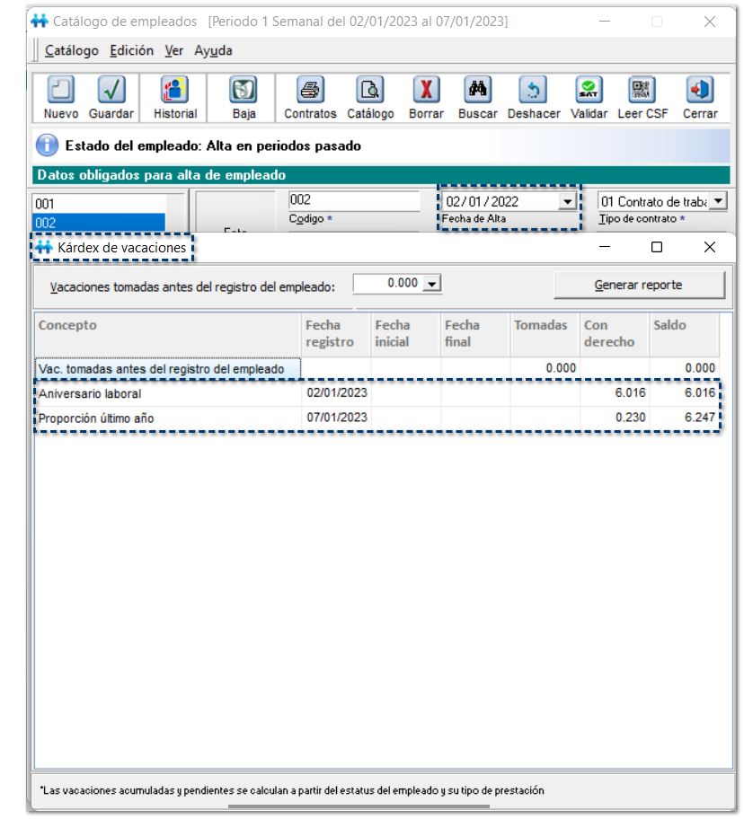Click the Leer CSF QR icon

(642, 91)
